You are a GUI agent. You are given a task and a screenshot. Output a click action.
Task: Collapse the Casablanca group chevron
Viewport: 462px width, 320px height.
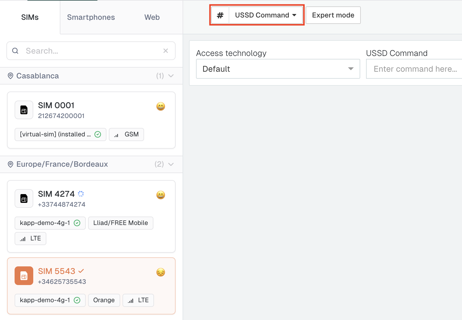pyautogui.click(x=171, y=76)
